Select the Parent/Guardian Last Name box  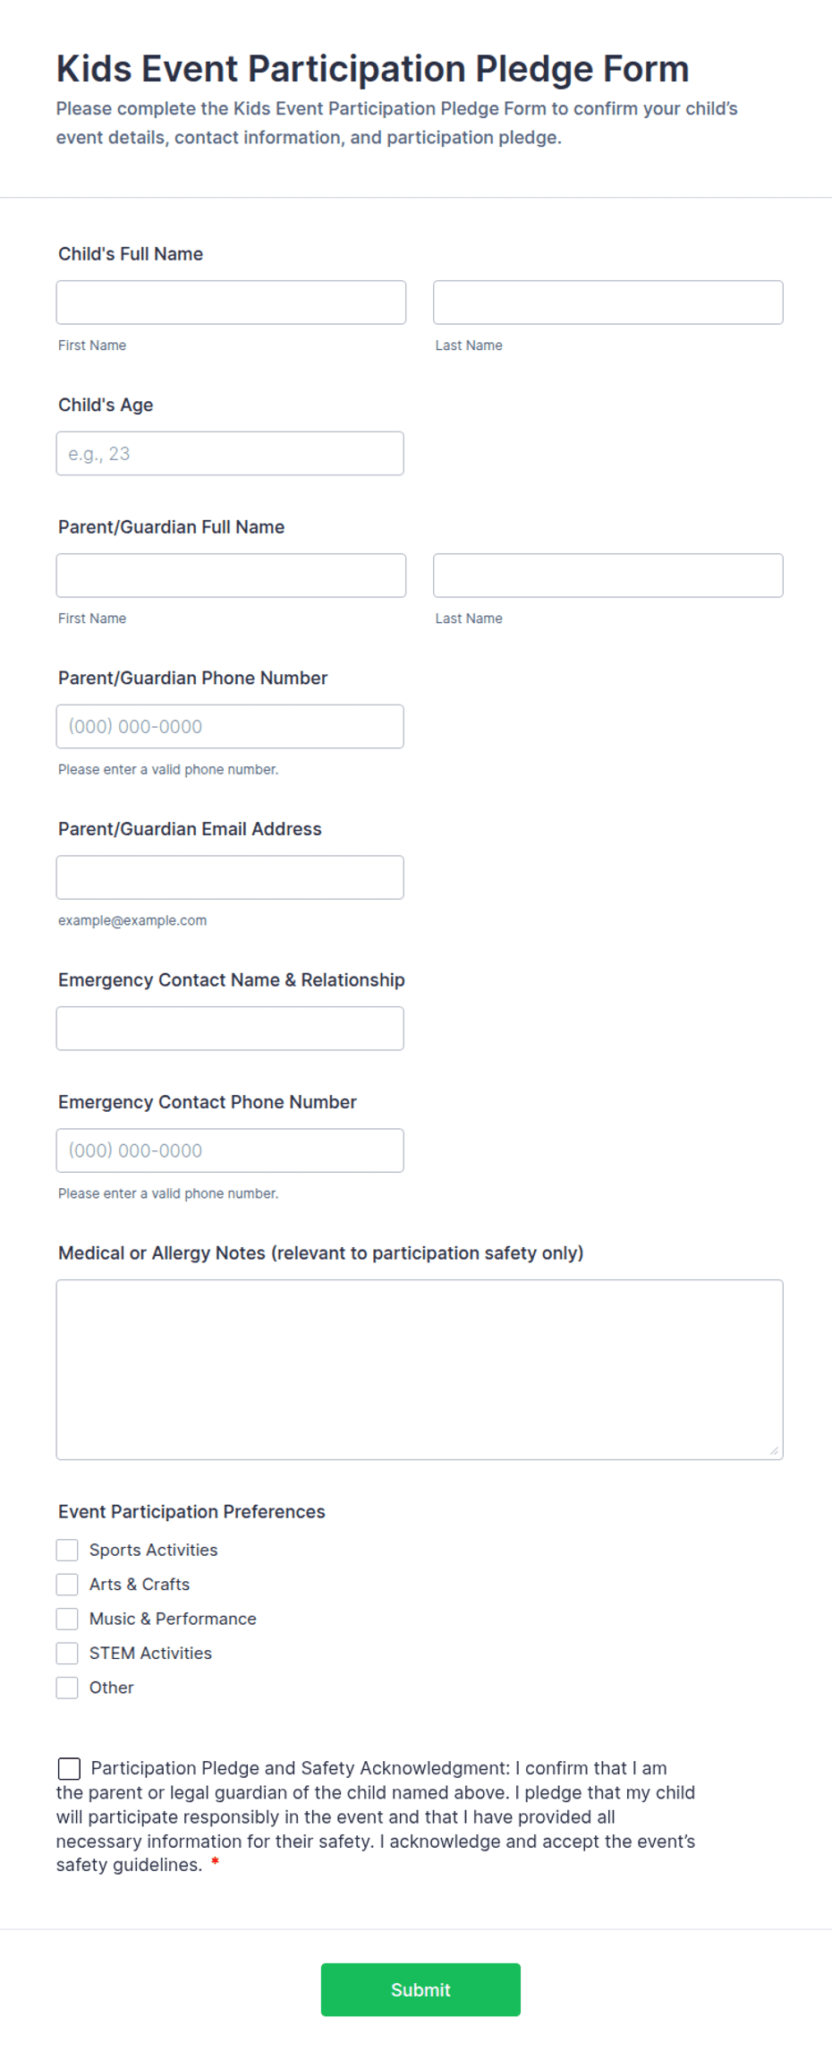coord(608,576)
